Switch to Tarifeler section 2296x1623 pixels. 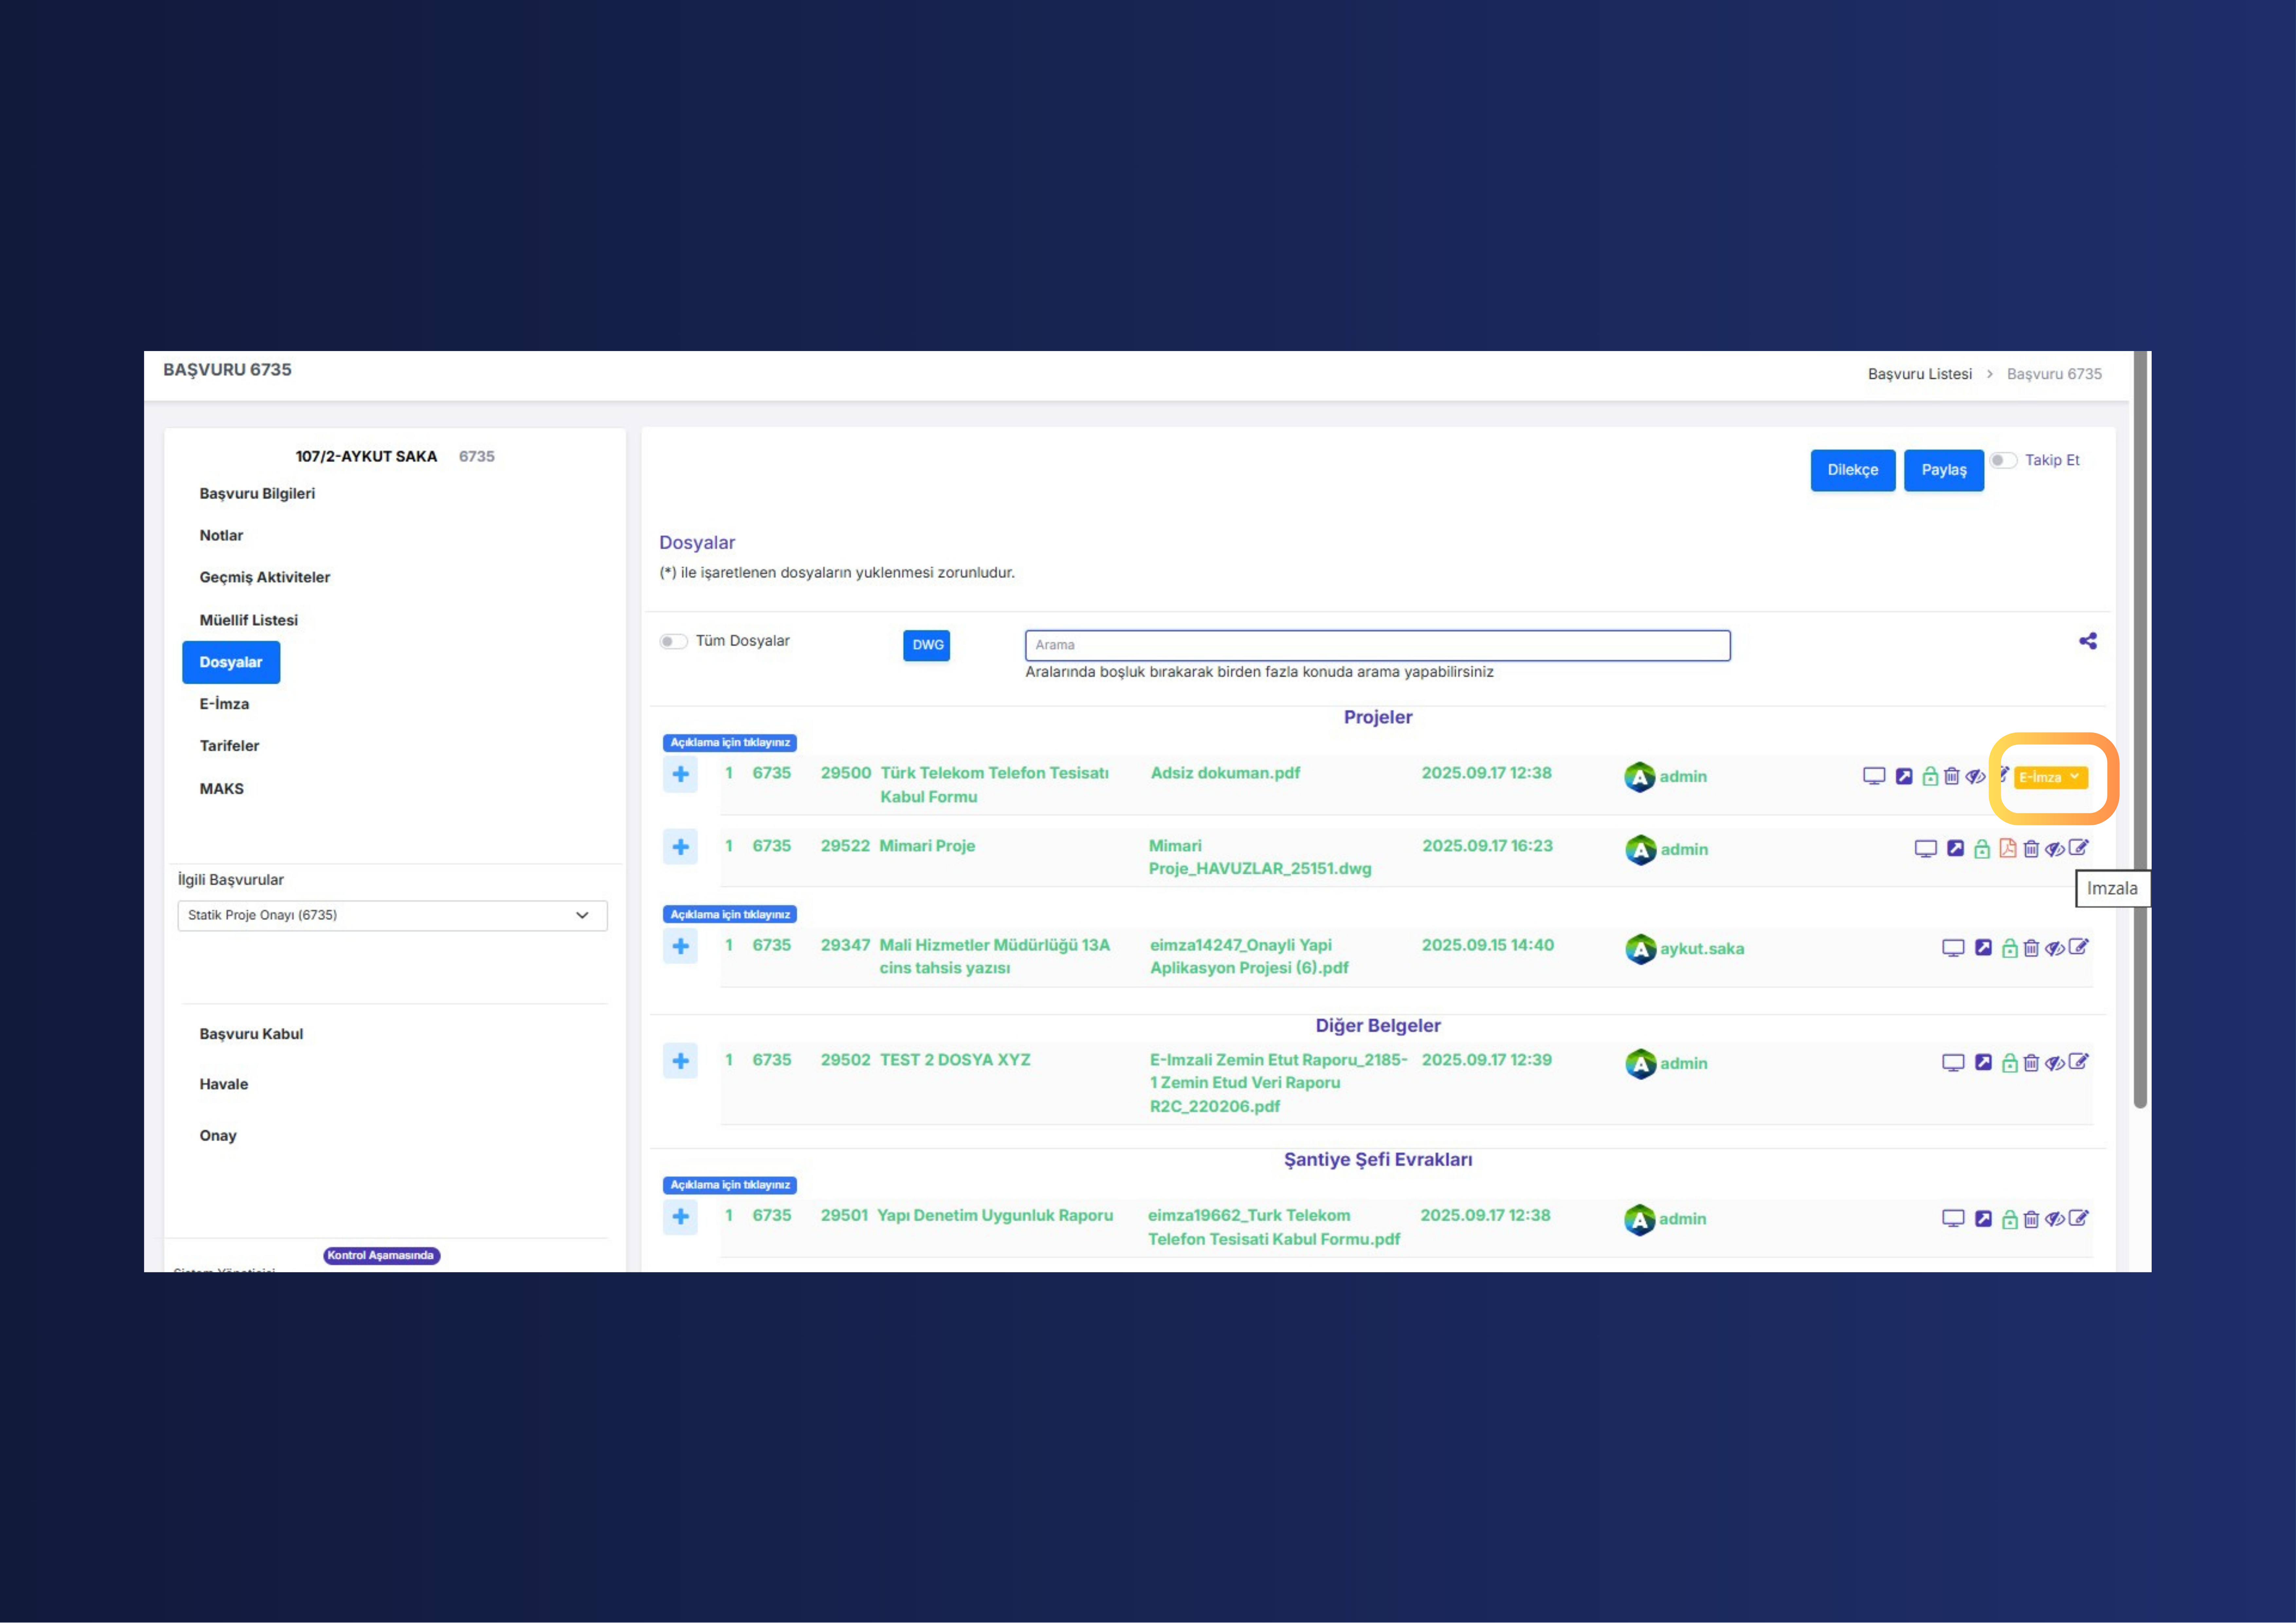[229, 746]
